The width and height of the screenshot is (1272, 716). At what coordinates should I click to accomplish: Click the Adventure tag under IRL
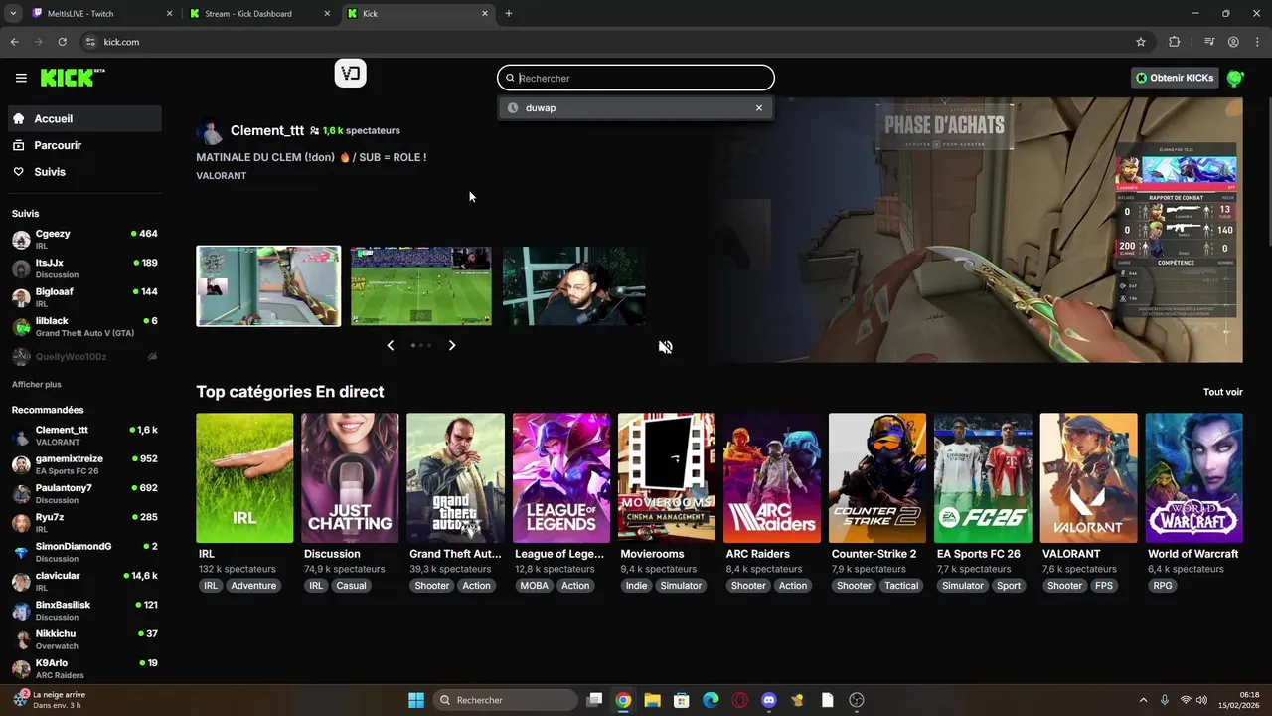253,586
